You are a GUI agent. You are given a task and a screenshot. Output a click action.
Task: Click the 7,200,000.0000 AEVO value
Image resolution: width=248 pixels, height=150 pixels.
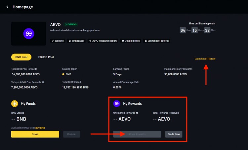[24, 88]
